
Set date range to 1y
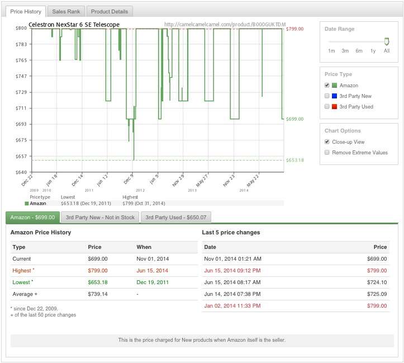(373, 51)
